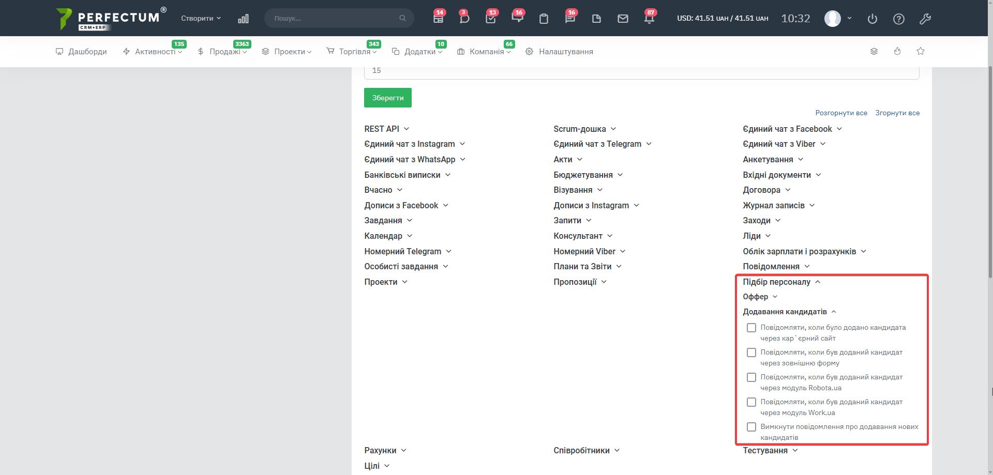993x475 pixels.
Task: Click the Розгорнути все link
Action: (841, 113)
